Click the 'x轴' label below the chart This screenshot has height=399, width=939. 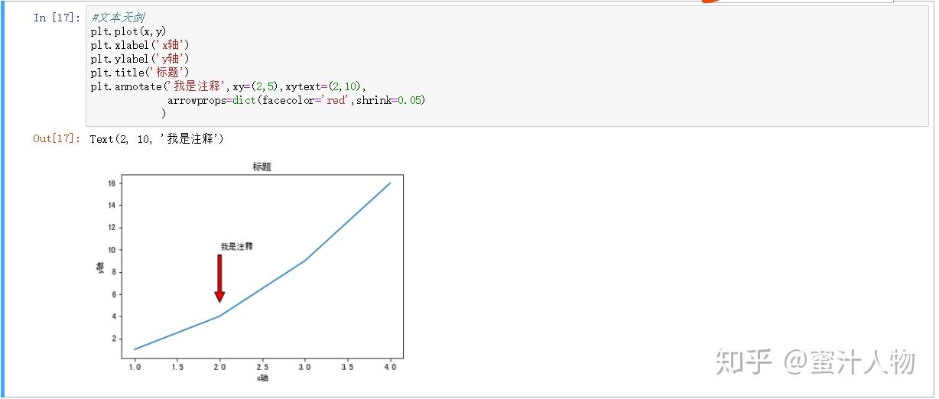pos(262,378)
